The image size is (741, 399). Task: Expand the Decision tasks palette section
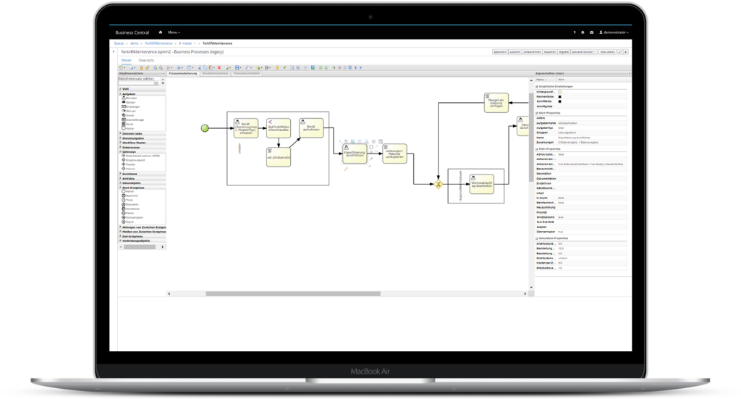tap(132, 134)
